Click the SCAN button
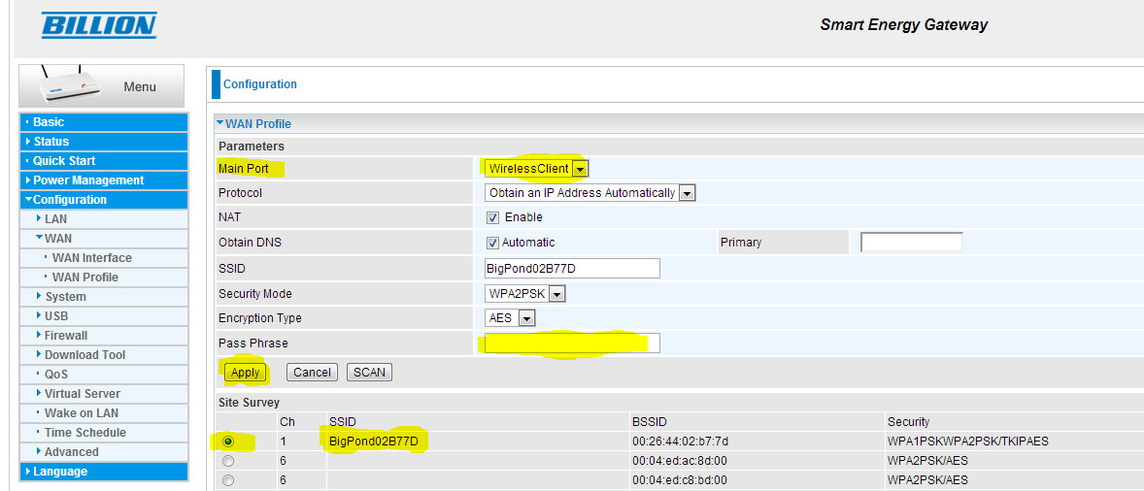The width and height of the screenshot is (1144, 491). (x=369, y=373)
